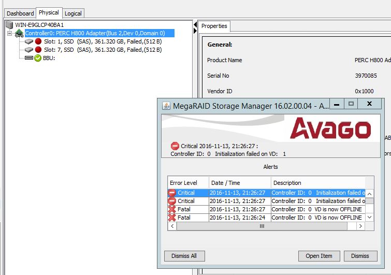This screenshot has width=391, height=275.
Task: Minimize the MegaRAID alert window
Action: [x=337, y=104]
